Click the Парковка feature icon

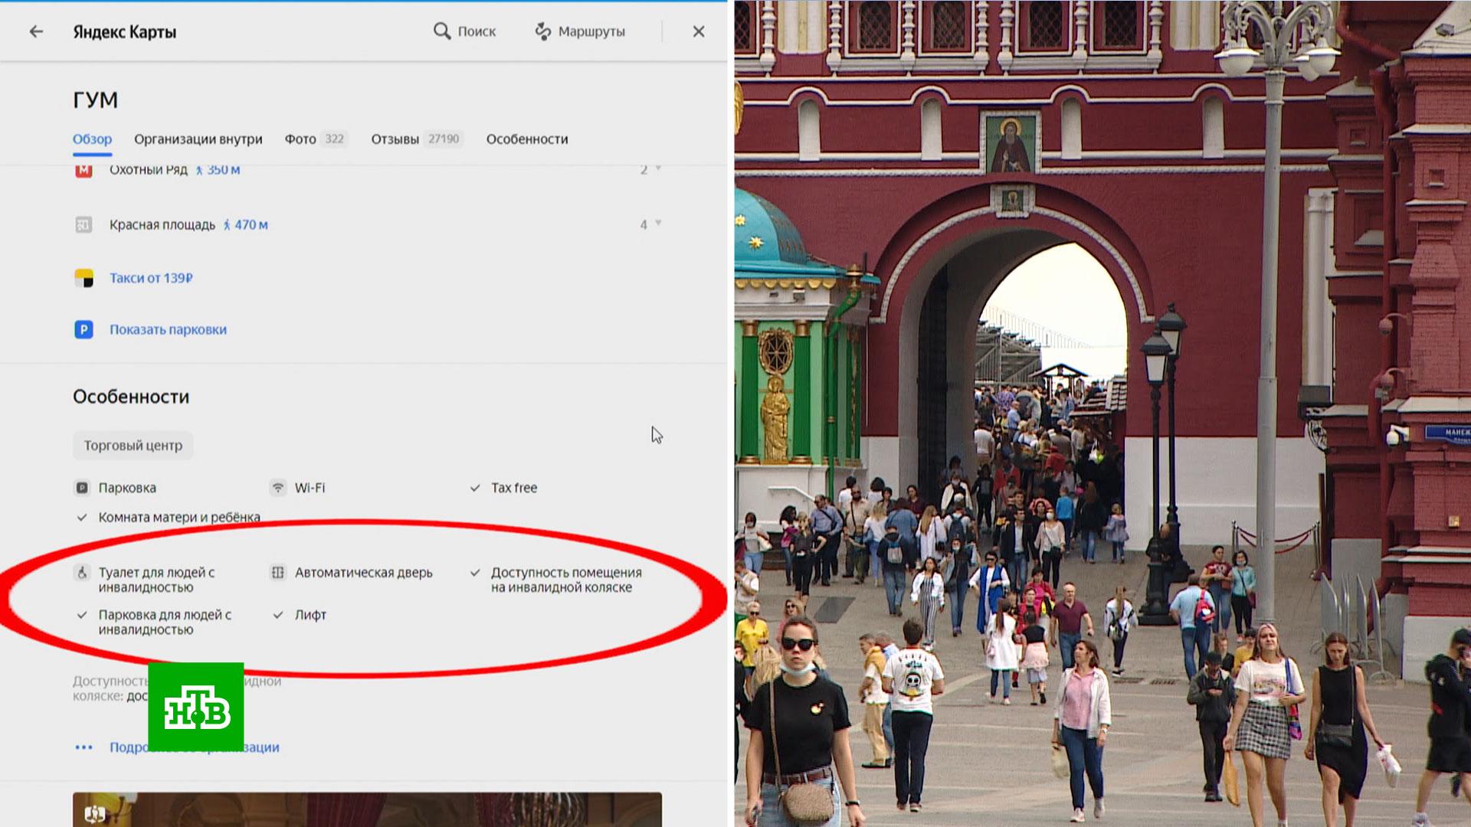click(x=82, y=488)
